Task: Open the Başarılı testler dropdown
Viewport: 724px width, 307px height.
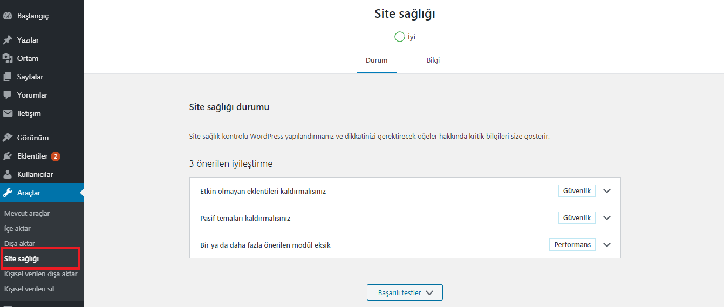Action: 405,292
